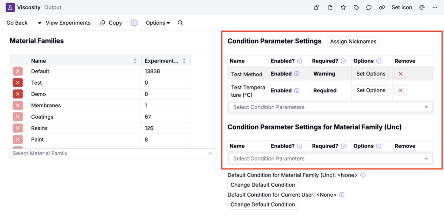444x217 pixels.
Task: Click the color palette icon in header
Action: point(422,8)
